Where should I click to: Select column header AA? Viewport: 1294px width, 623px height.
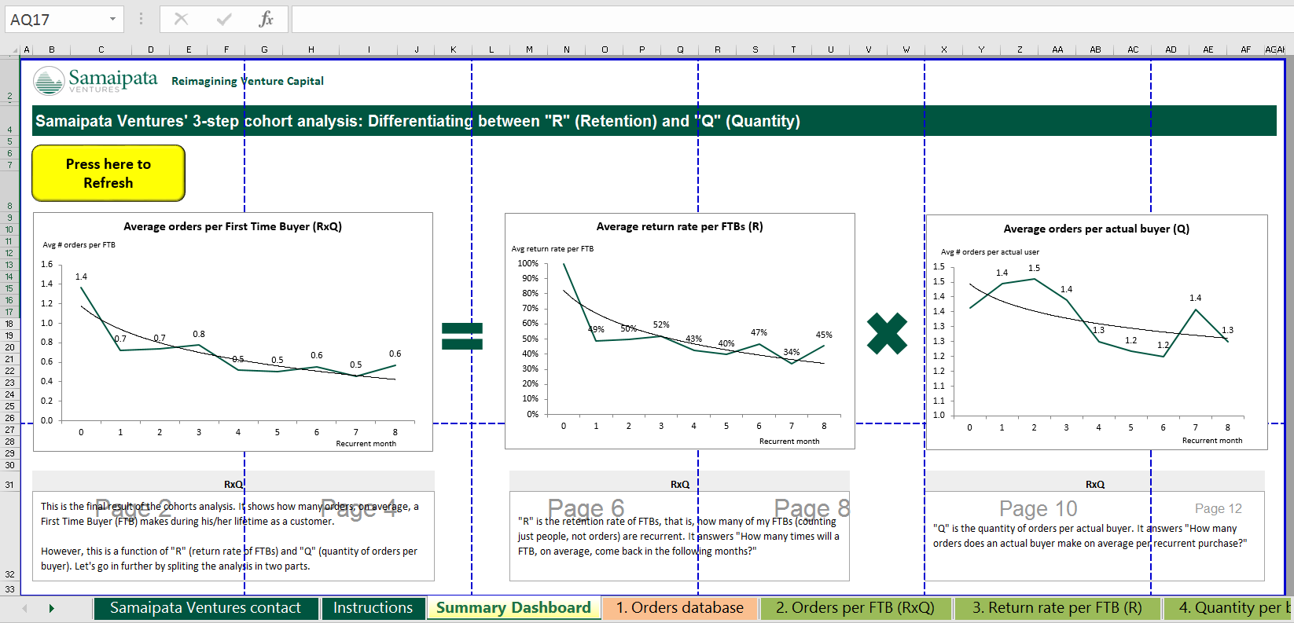(x=1057, y=49)
